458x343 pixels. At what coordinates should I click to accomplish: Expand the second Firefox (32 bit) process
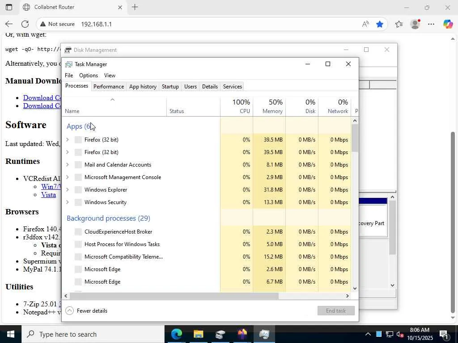pos(68,152)
